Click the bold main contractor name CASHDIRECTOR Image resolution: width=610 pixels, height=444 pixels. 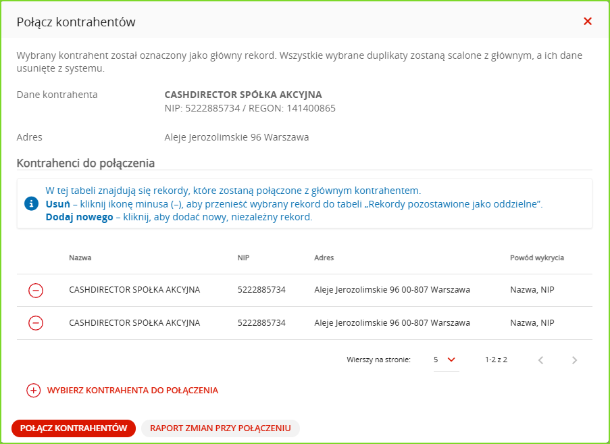(243, 95)
